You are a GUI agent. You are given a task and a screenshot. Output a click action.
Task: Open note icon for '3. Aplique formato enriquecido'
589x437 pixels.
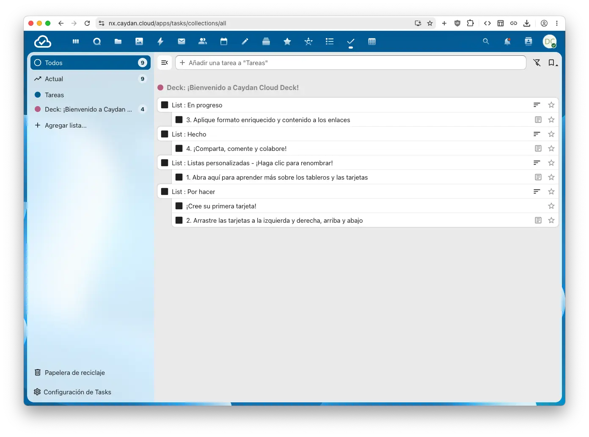pyautogui.click(x=538, y=120)
